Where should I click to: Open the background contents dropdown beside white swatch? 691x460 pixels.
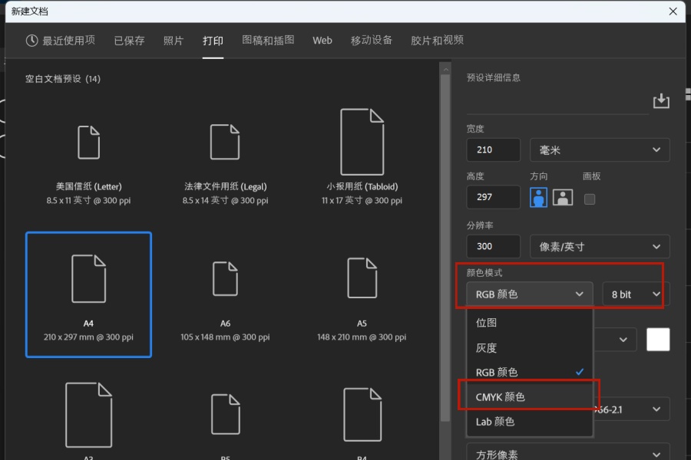(615, 340)
